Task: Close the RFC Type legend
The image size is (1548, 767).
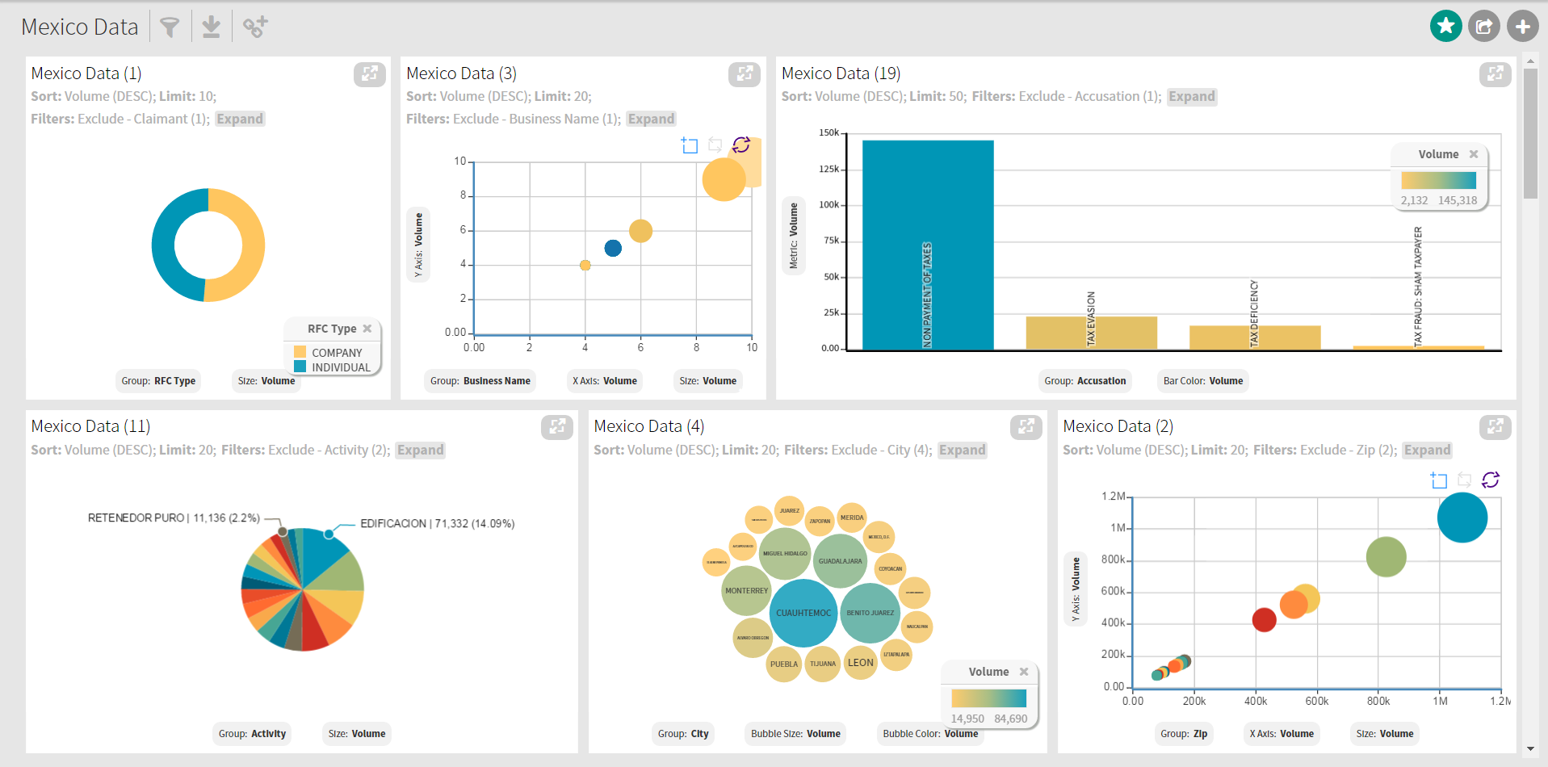Action: (367, 329)
